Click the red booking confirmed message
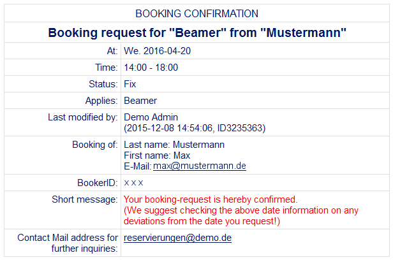Screen dimensions: 393x260 click(x=211, y=199)
